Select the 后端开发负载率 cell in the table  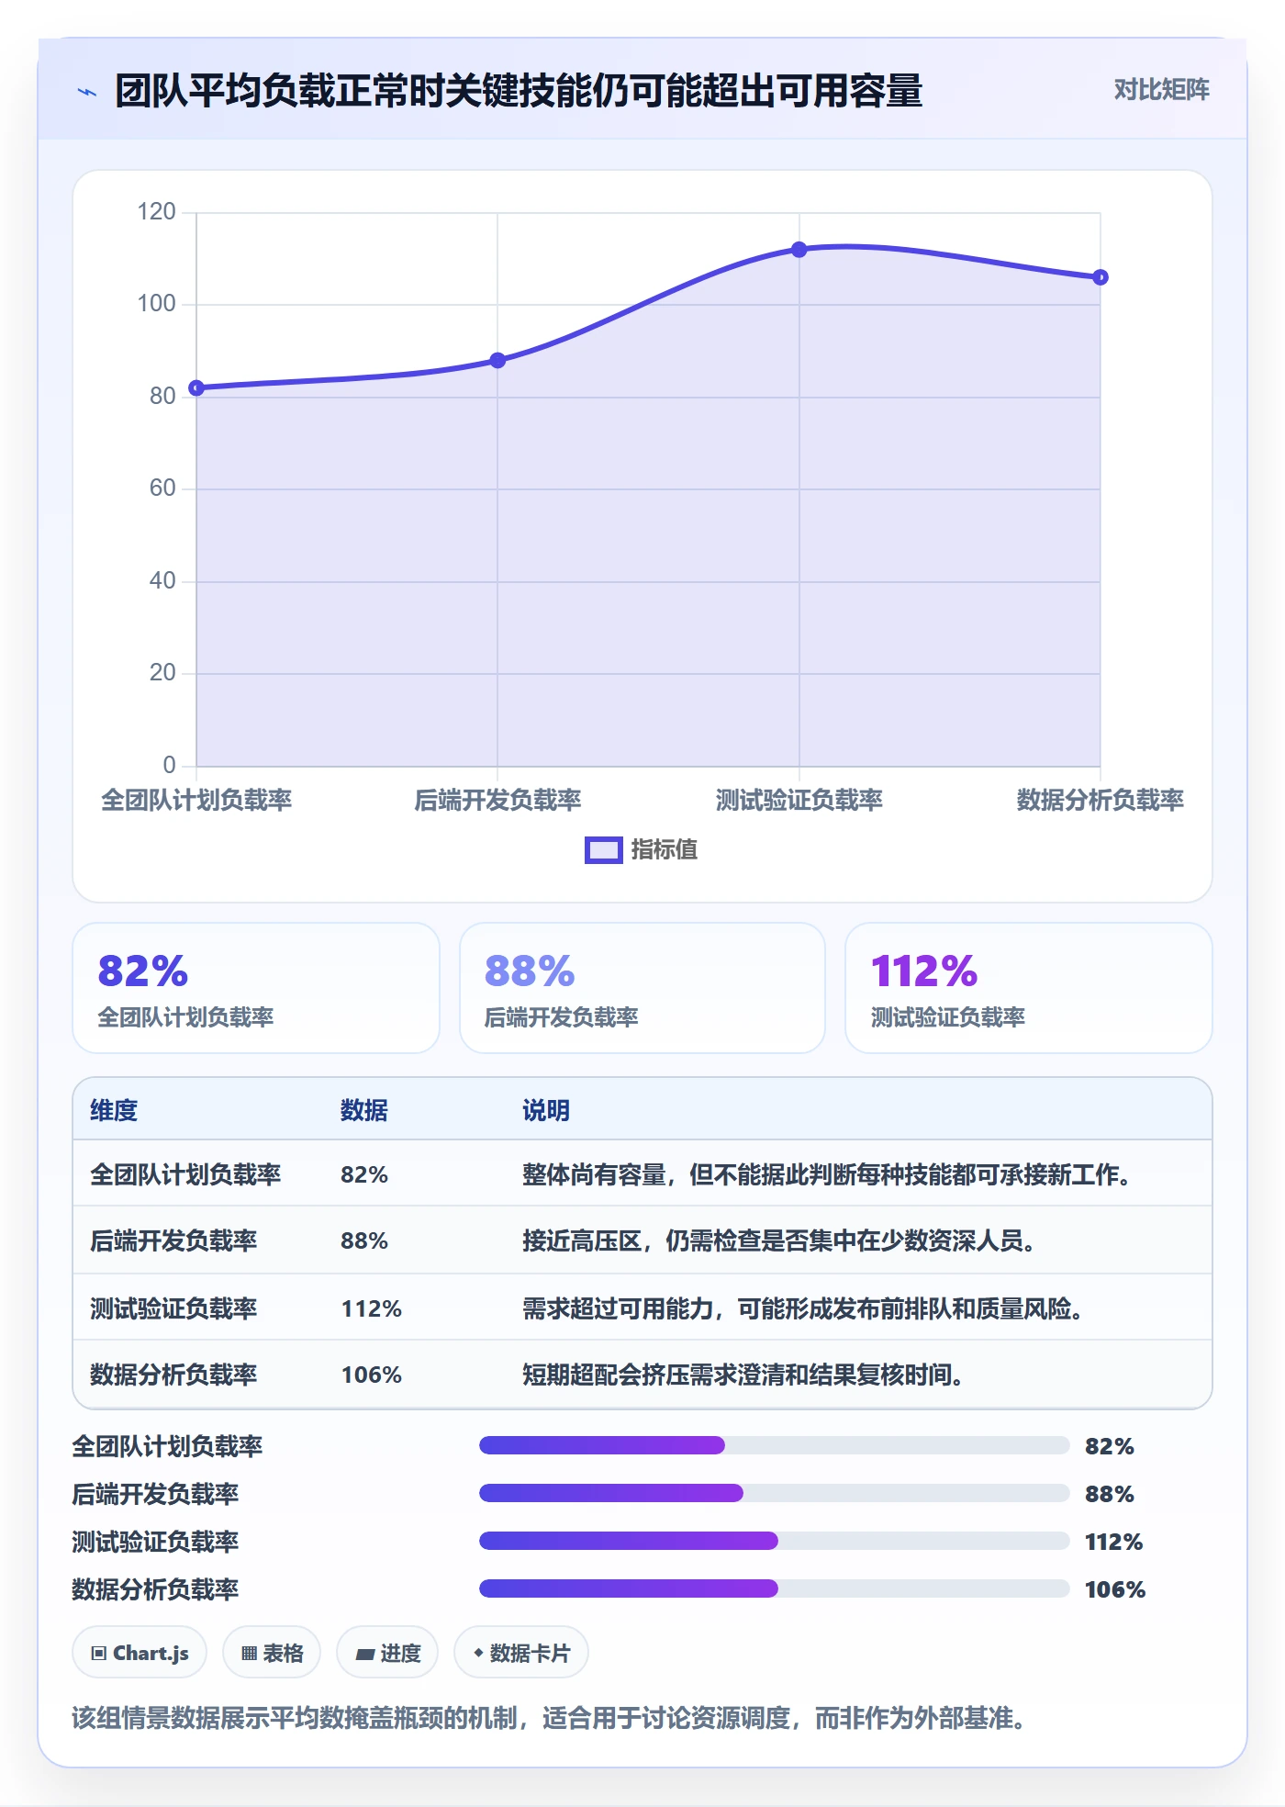pyautogui.click(x=173, y=1241)
